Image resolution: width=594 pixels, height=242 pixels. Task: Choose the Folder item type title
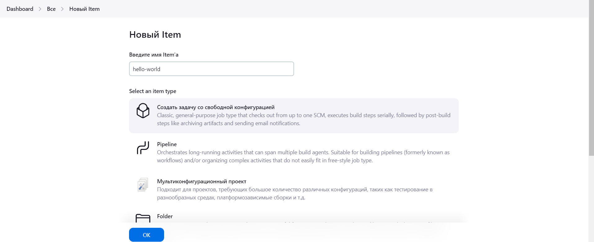point(165,216)
